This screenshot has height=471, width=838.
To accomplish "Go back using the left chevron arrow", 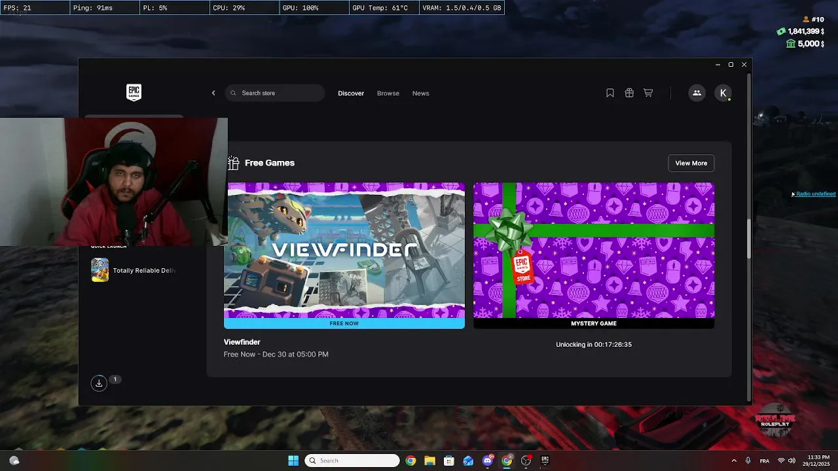I will pyautogui.click(x=213, y=93).
